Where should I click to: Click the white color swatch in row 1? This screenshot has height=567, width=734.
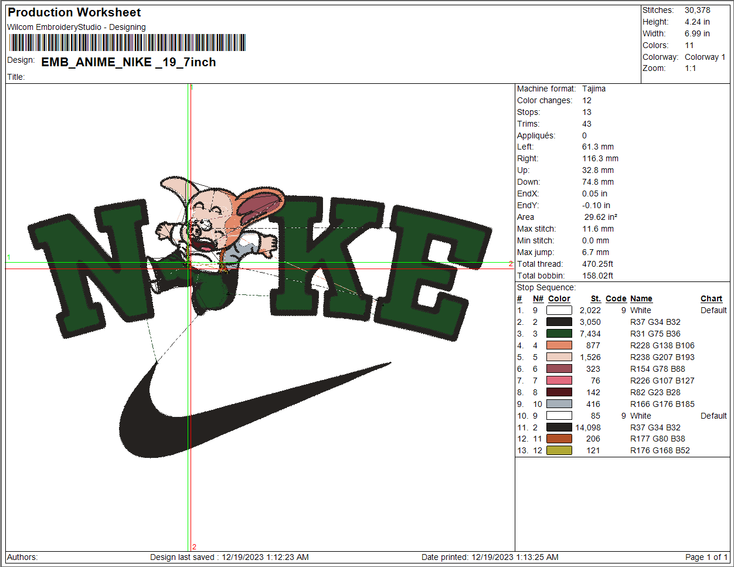(559, 310)
